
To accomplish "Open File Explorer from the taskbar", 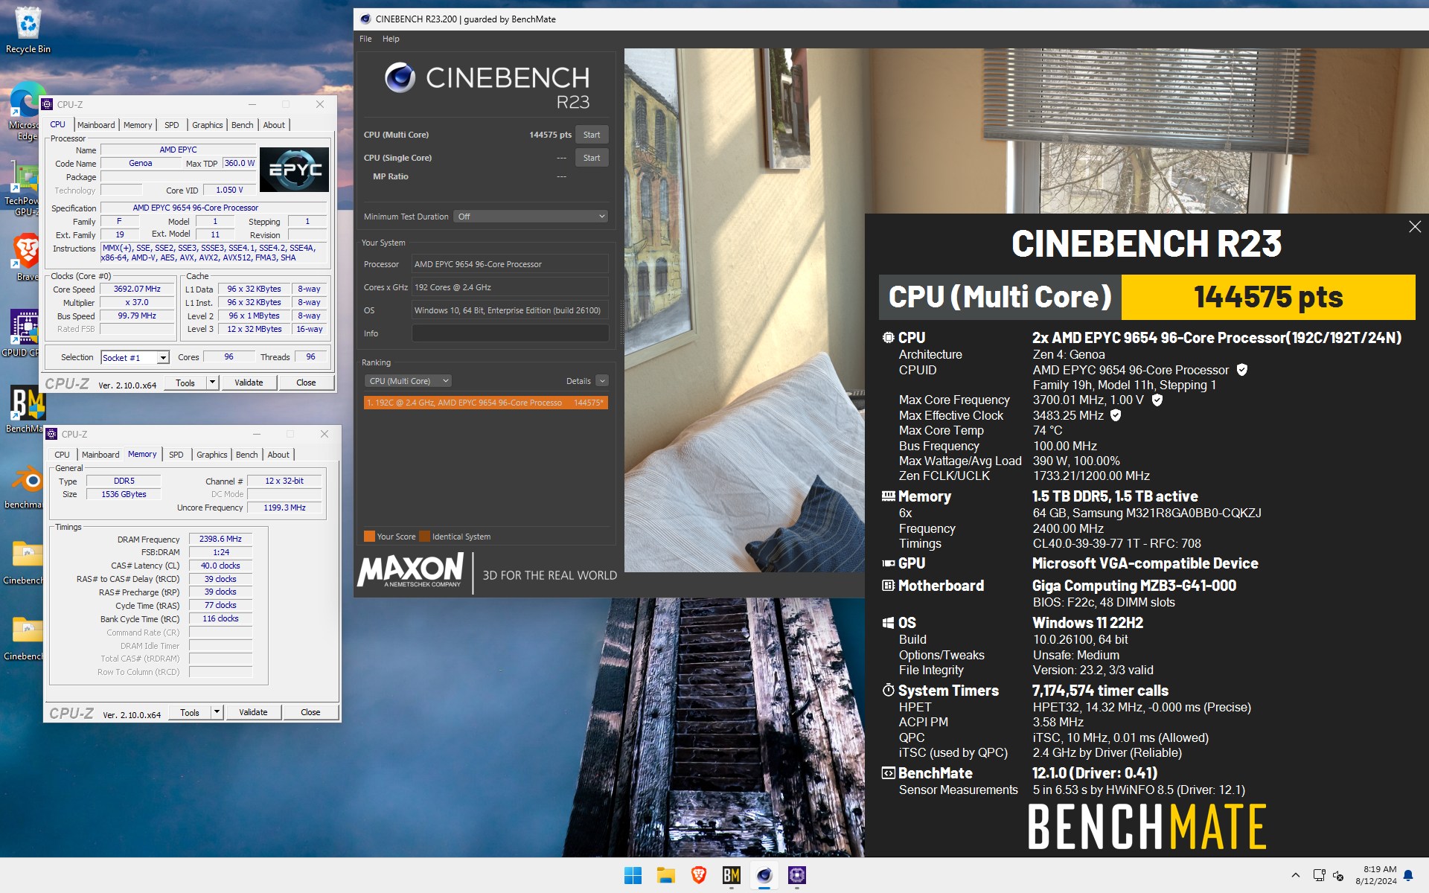I will (x=665, y=876).
